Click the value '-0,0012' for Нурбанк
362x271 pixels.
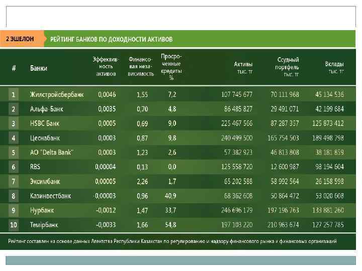pyautogui.click(x=106, y=210)
